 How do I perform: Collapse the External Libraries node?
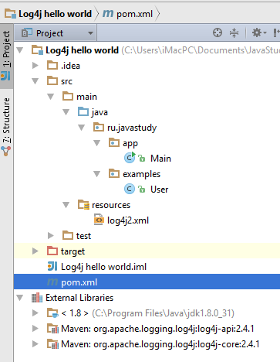click(20, 298)
